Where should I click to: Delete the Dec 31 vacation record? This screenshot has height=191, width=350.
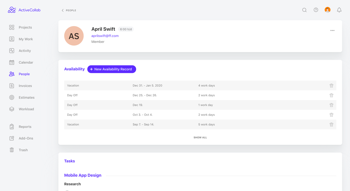point(331,85)
